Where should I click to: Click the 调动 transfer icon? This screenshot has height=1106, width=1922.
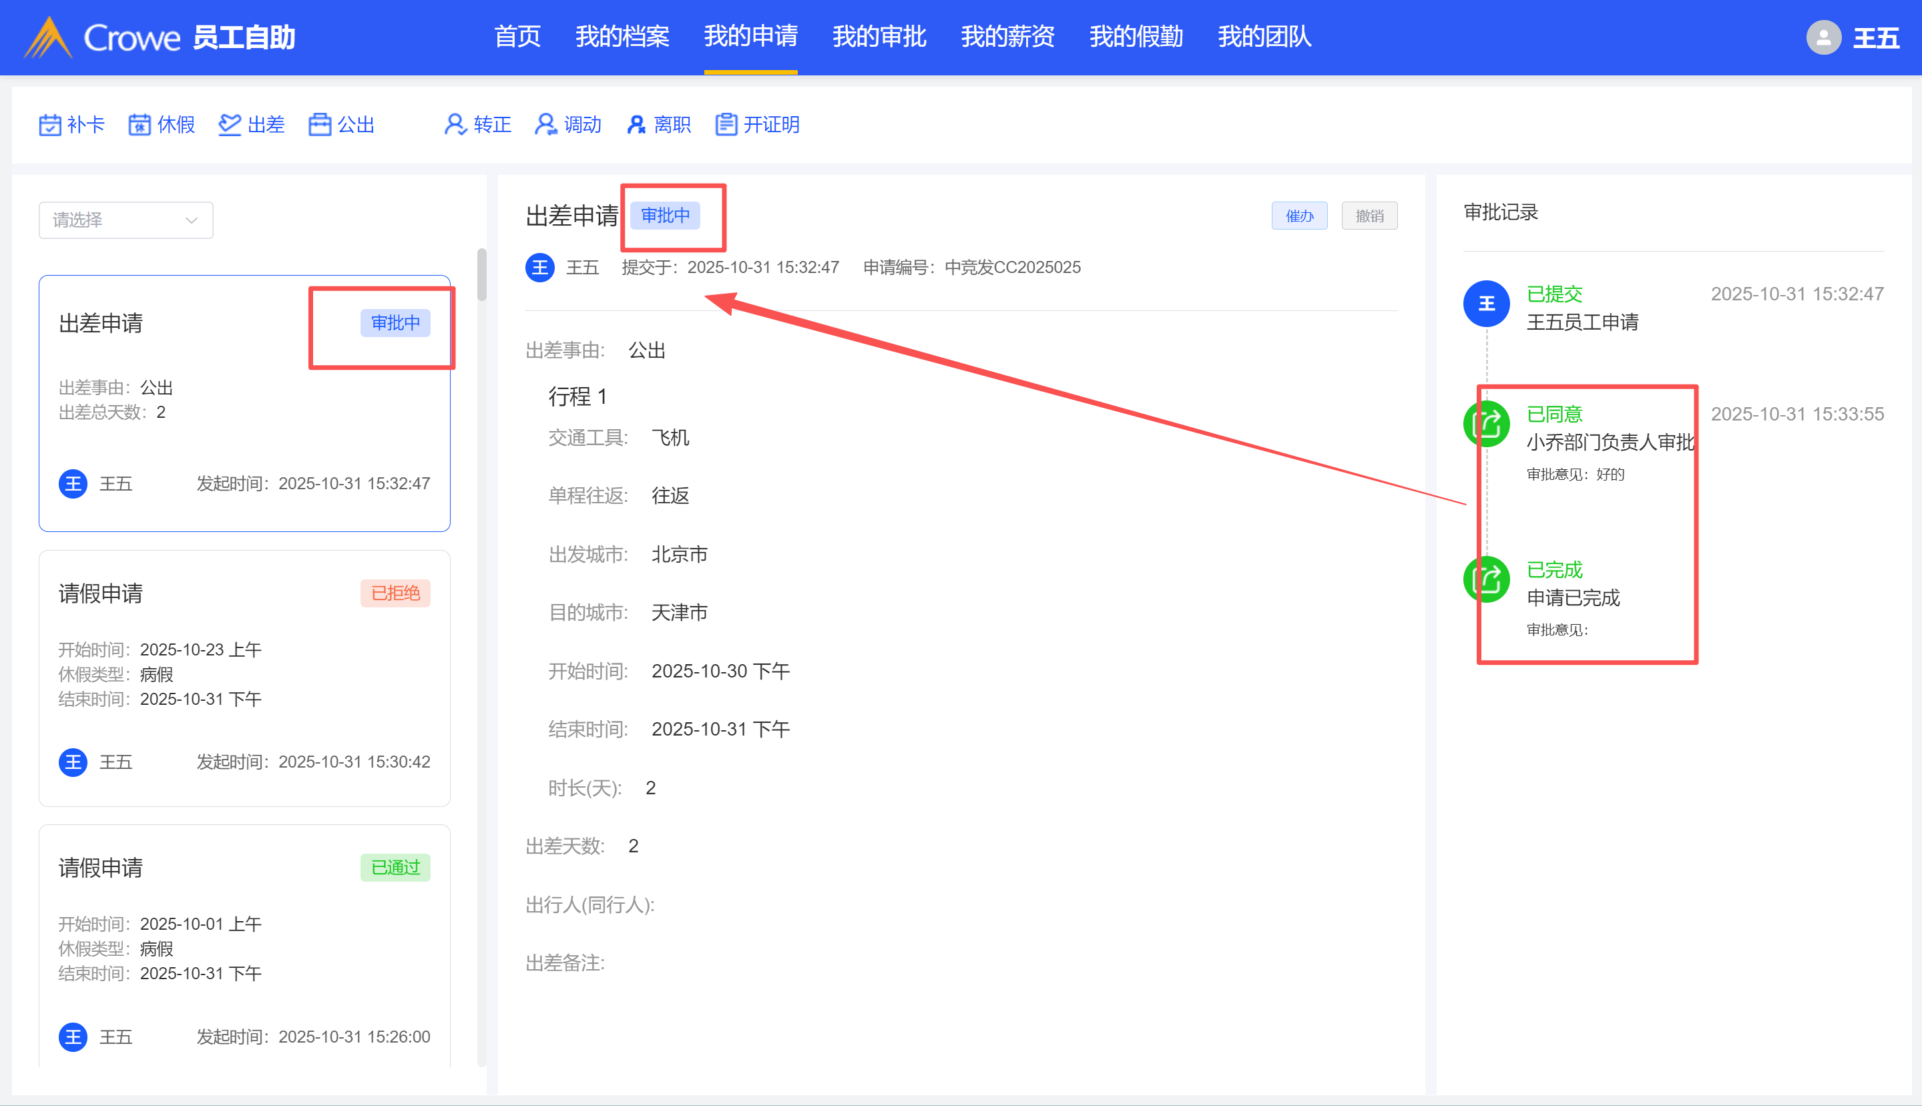[545, 125]
